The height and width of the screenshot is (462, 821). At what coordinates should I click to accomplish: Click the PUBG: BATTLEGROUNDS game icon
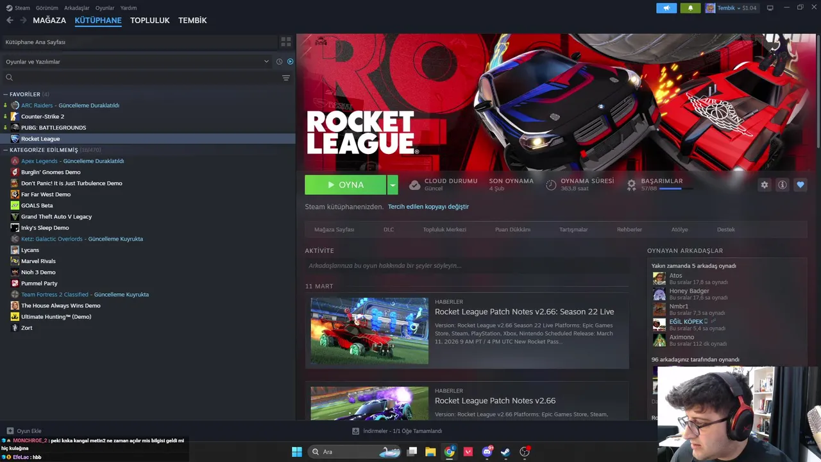(x=15, y=128)
